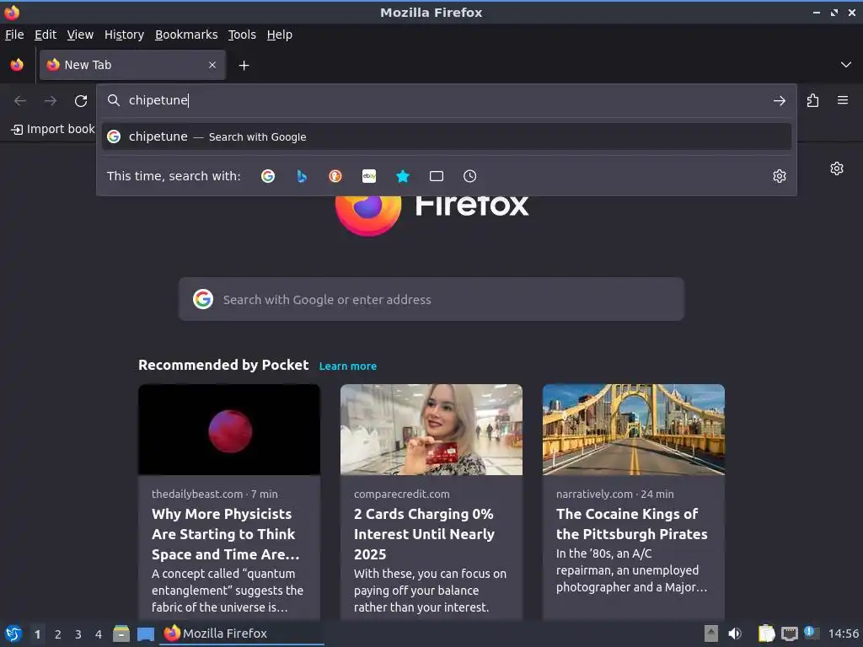List all tabs via chevron dropdown
The image size is (863, 647).
[x=846, y=65]
